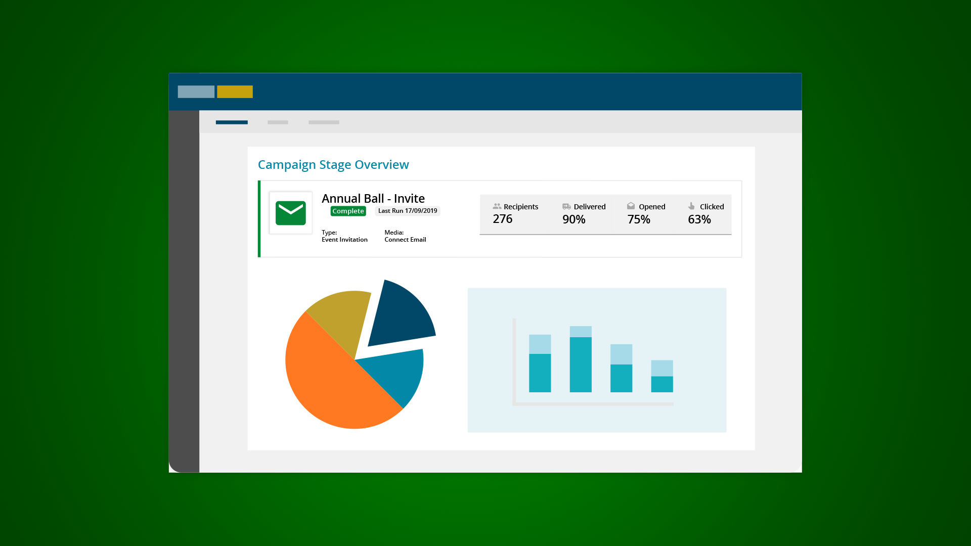
Task: Click the Campaign Stage Overview heading
Action: (333, 165)
